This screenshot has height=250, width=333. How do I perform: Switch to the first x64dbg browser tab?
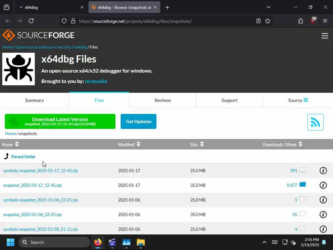50,7
